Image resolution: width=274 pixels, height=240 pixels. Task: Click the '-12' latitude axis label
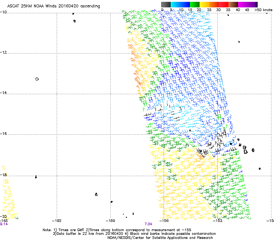tap(3, 52)
